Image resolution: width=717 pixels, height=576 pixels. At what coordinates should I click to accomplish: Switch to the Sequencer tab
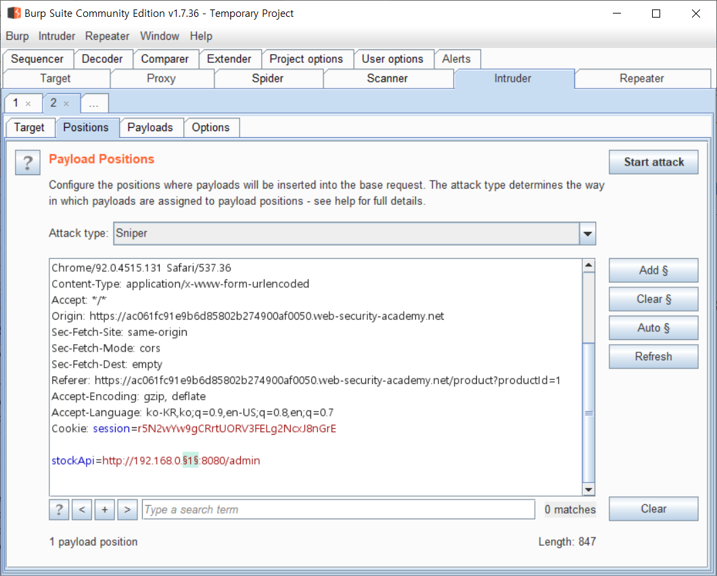[x=37, y=59]
